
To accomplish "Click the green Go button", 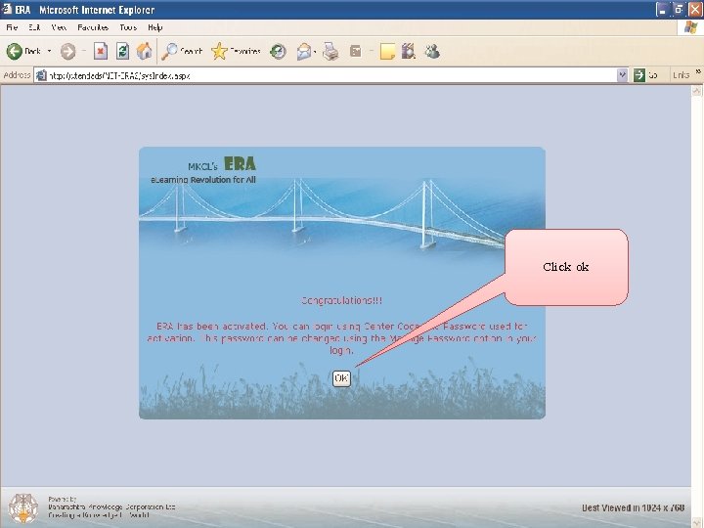I will [x=645, y=75].
